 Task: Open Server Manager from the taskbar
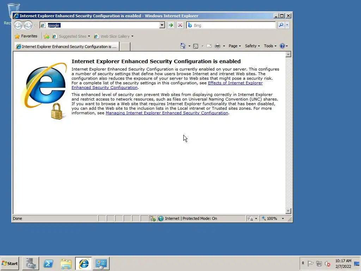tap(30, 263)
